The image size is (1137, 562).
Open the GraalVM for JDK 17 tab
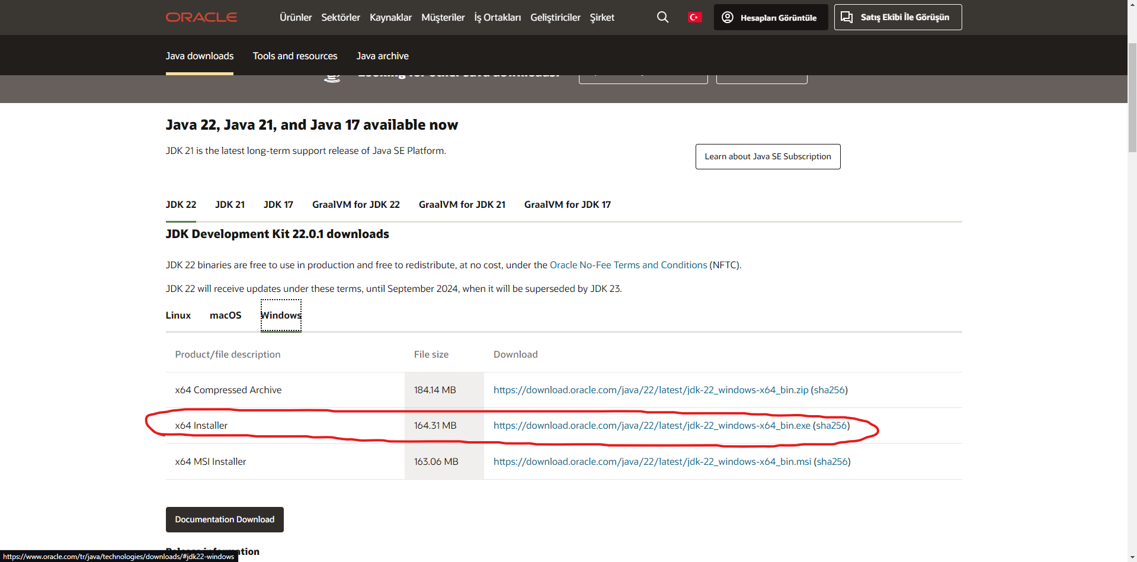click(568, 204)
